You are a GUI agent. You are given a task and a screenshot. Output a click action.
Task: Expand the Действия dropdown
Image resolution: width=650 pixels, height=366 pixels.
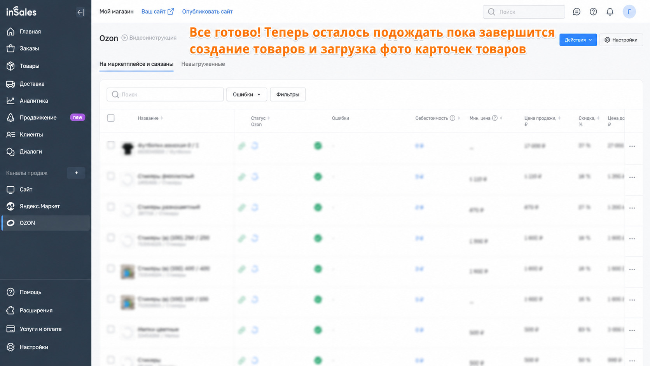tap(578, 40)
